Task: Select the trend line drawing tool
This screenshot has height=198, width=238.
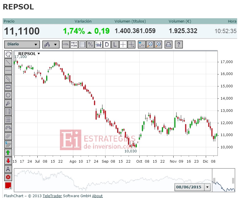Action: (x=8, y=62)
